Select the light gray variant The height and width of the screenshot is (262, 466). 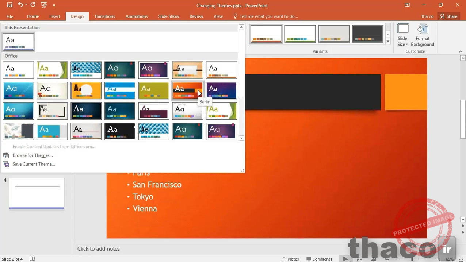[x=334, y=34]
